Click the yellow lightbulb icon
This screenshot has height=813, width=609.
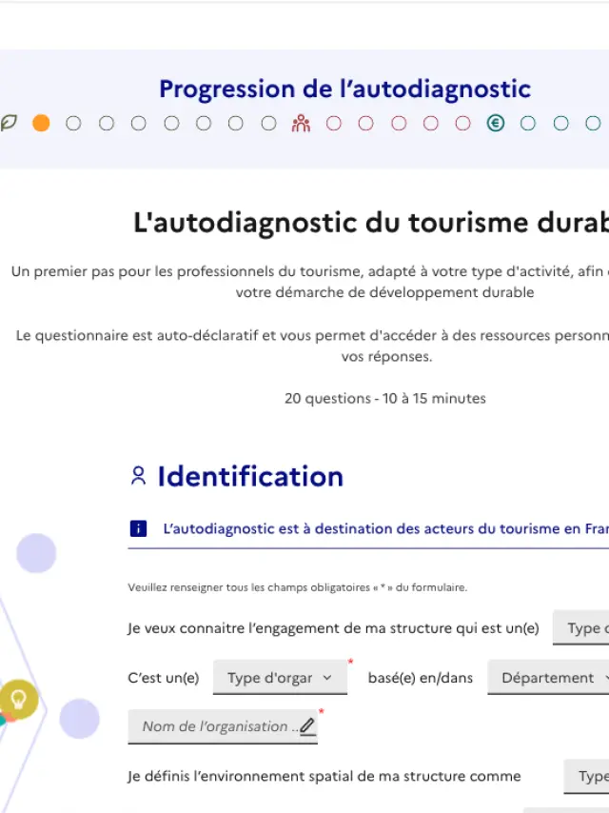pos(17,699)
